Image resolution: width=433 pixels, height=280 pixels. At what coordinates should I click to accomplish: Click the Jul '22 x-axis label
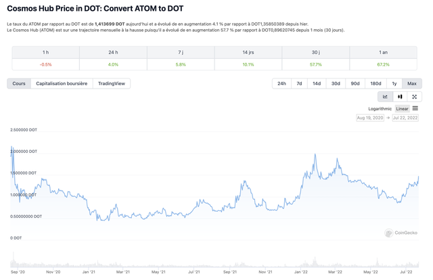click(x=406, y=272)
